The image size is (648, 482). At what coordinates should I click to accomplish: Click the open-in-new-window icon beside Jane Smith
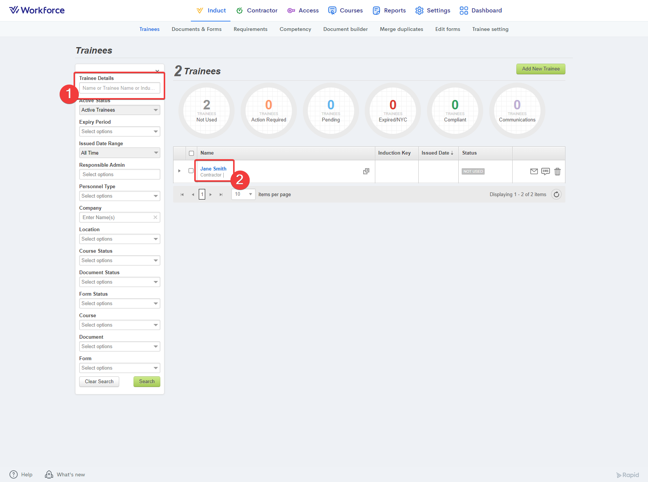(x=366, y=171)
